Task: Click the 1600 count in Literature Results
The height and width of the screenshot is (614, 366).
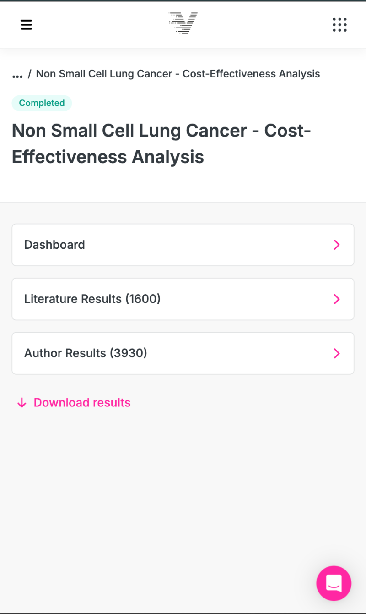Action: pos(143,299)
